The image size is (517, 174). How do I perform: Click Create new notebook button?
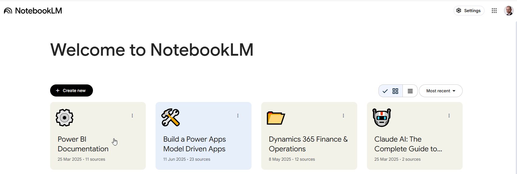(x=71, y=90)
